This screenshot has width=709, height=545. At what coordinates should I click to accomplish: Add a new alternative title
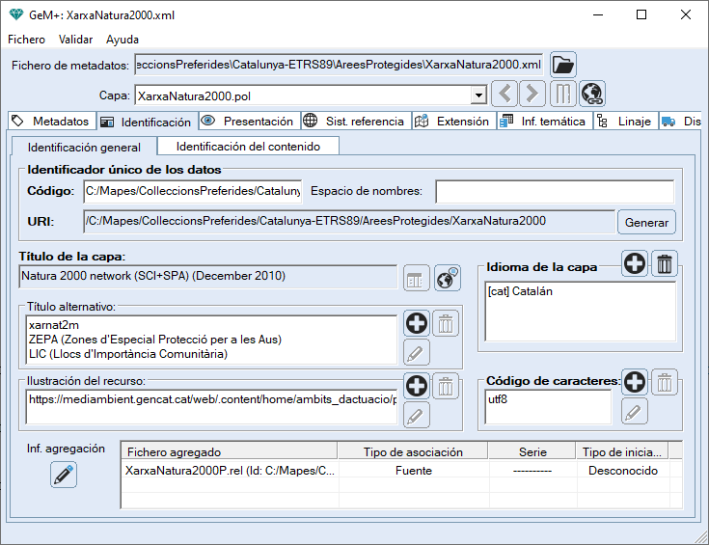(416, 324)
